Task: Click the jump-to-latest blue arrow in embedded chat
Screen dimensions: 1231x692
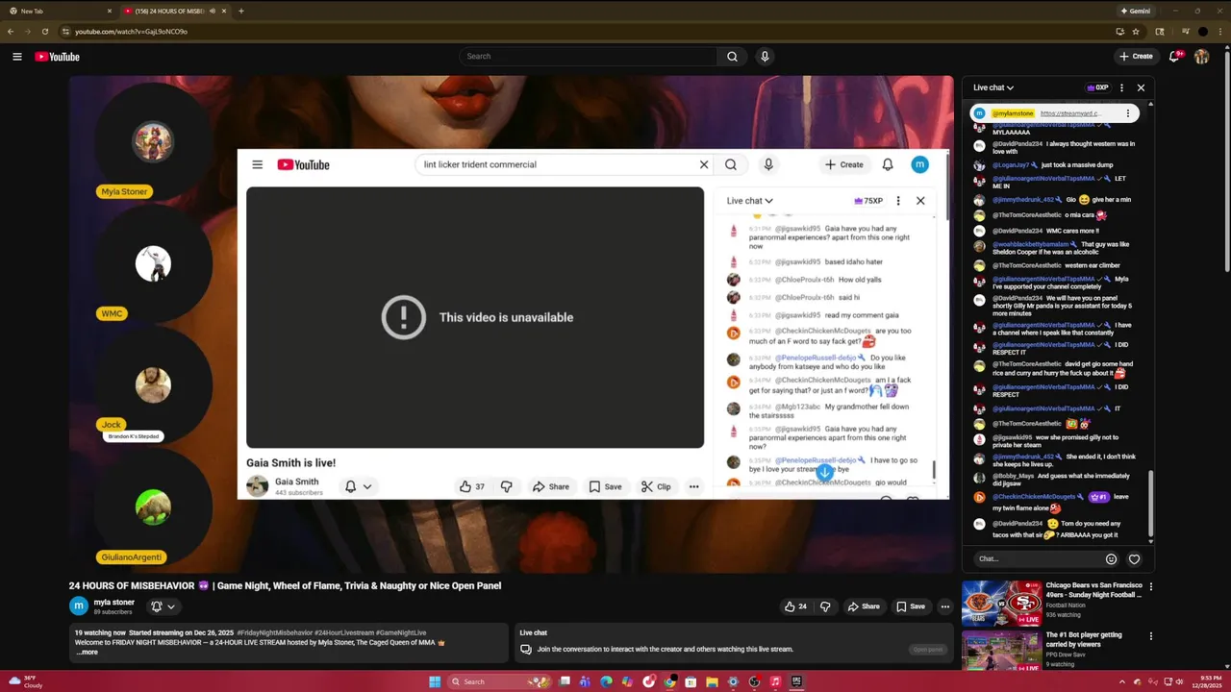Action: click(824, 472)
